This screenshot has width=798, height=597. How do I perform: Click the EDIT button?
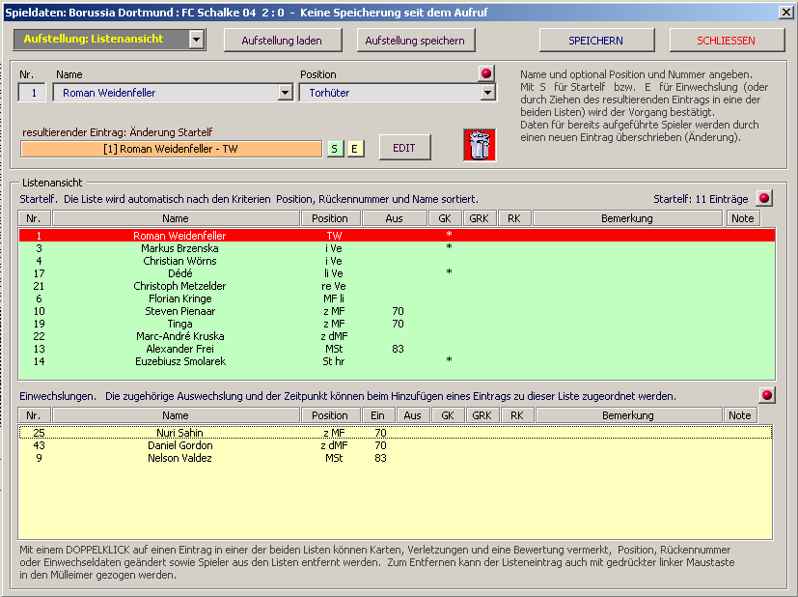click(x=404, y=148)
